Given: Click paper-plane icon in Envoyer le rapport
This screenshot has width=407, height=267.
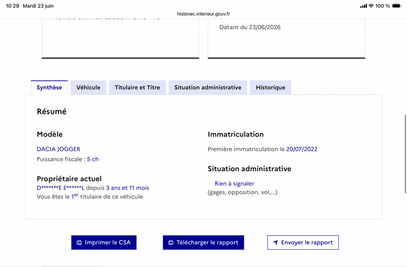Looking at the screenshot, I should 275,243.
